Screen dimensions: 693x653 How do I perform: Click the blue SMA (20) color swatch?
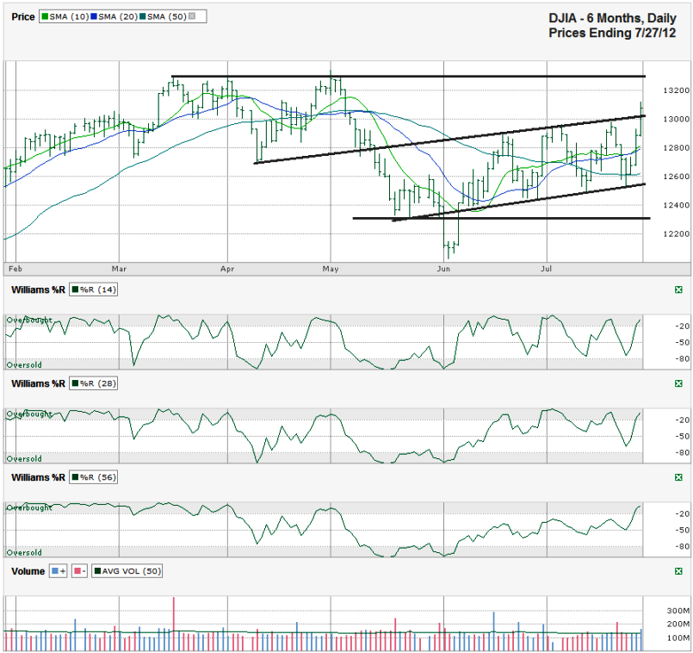click(94, 17)
